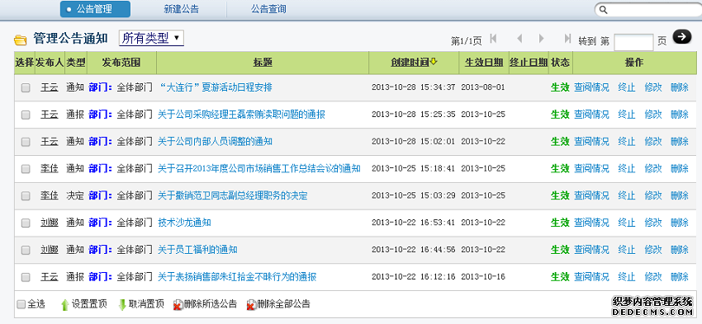Click the yellow folder icon beside 管理公告通知
Viewport: 702px width, 324px height.
20,40
